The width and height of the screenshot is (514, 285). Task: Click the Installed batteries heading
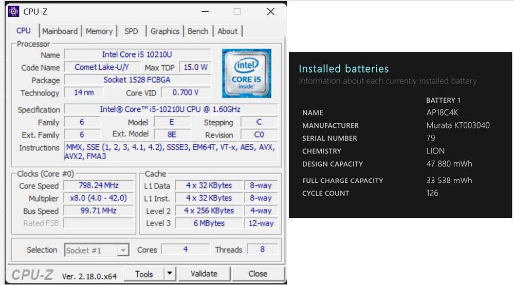click(x=343, y=69)
